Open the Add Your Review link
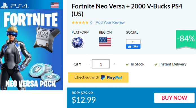Screen dimensions: 196x108 110,22
